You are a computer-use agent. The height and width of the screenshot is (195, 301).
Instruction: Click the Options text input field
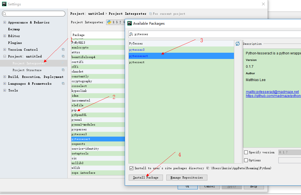[x=290, y=160]
